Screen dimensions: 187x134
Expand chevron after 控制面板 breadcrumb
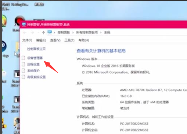click(73, 32)
